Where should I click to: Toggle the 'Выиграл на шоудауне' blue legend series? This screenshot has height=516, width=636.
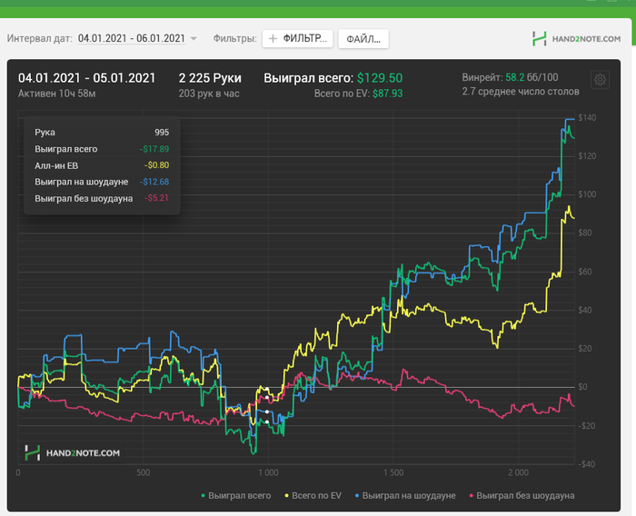(x=405, y=495)
